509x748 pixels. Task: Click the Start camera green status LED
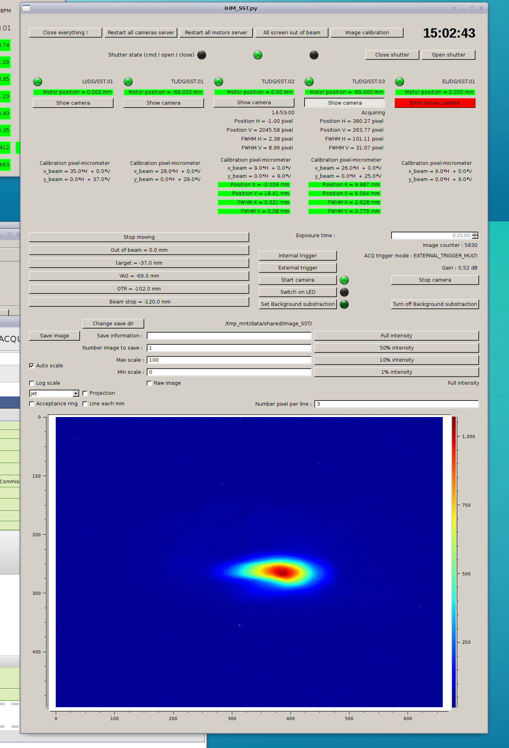pyautogui.click(x=344, y=280)
